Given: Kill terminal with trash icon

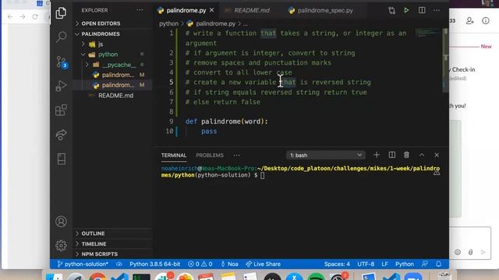Looking at the screenshot, I should (406, 155).
